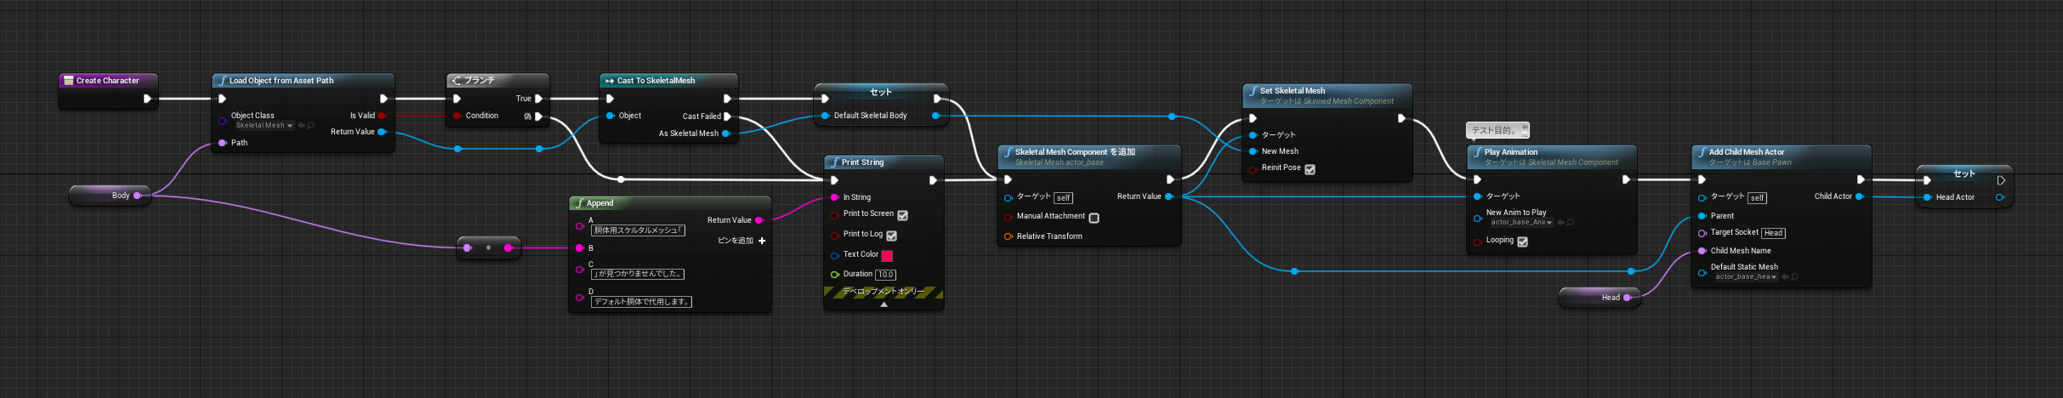Screen dimensions: 2063x398
Task: Click the comment bubble above Play Animation
Action: pyautogui.click(x=1498, y=130)
